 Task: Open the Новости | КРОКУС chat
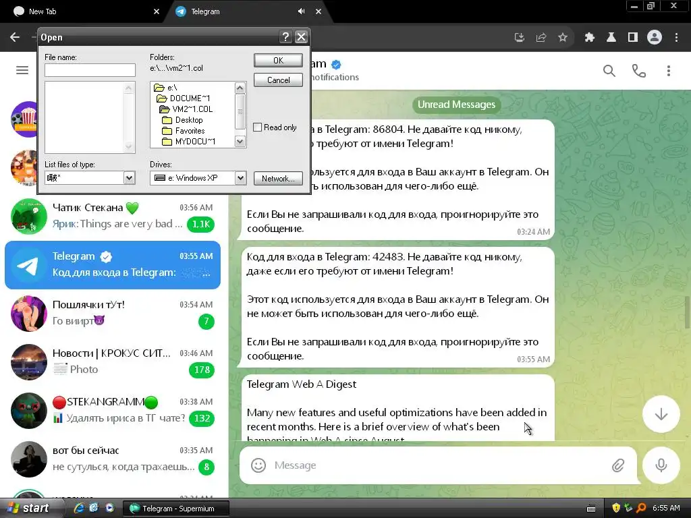point(113,362)
